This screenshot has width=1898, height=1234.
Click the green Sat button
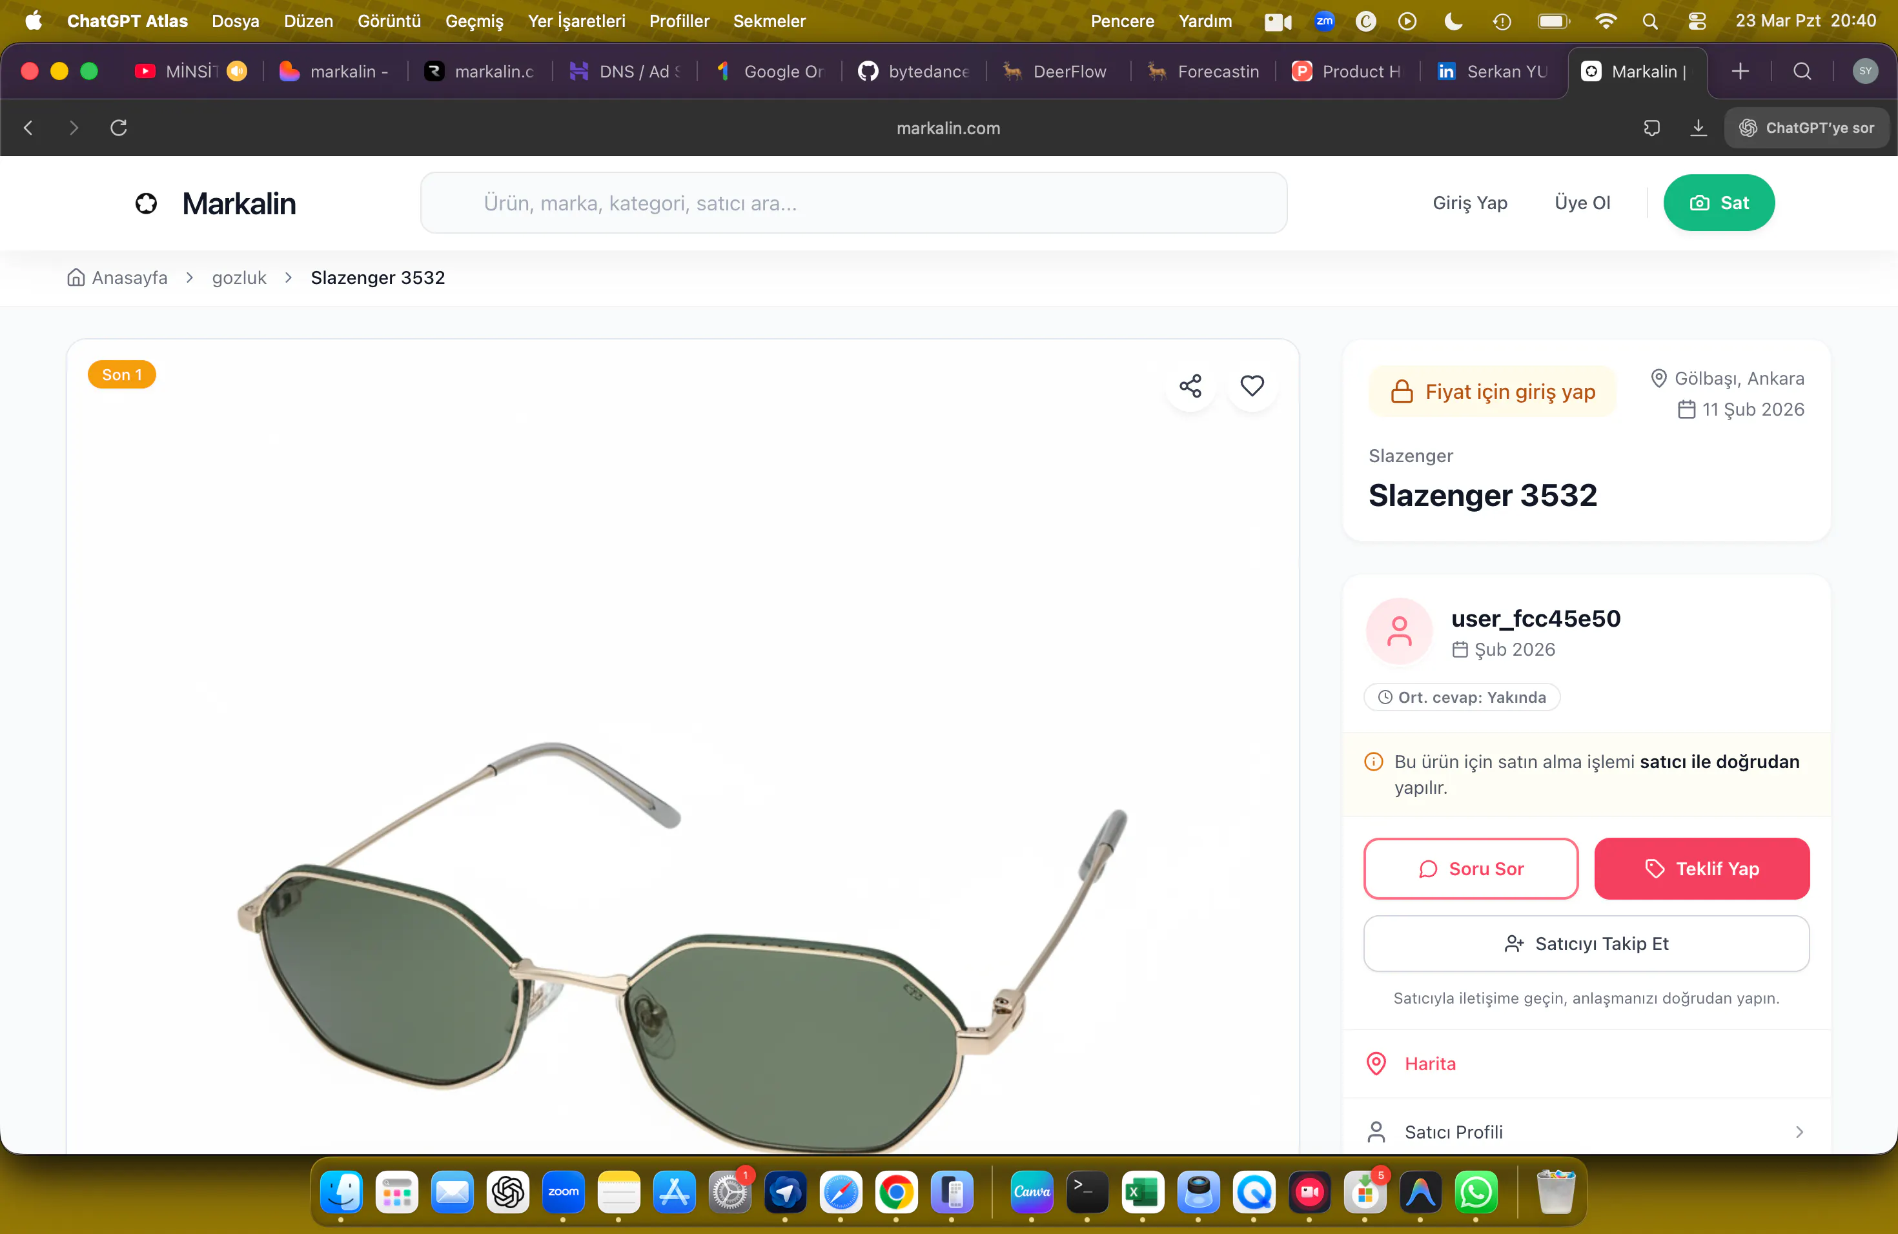(1719, 203)
